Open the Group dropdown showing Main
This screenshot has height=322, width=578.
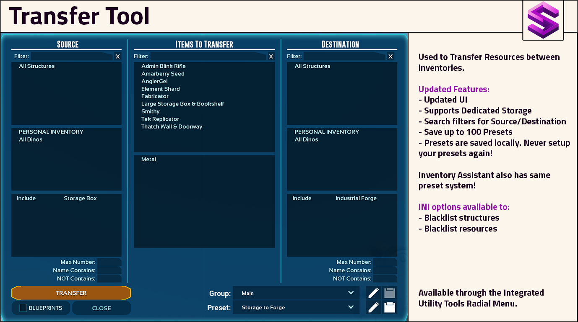[x=296, y=293]
